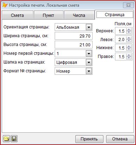136x145 pixels.
Task: Increase the Верхнее margin value
Action: coord(129,29)
